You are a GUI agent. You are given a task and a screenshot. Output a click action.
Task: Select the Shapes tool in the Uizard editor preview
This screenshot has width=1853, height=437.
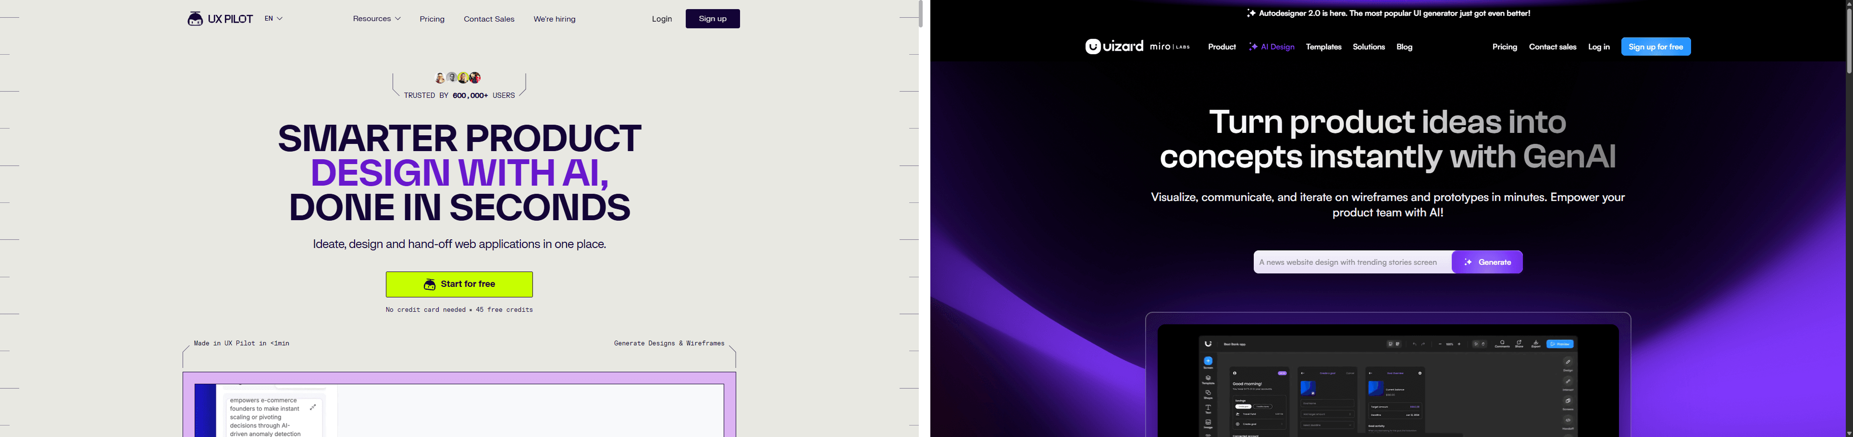[x=1208, y=394]
